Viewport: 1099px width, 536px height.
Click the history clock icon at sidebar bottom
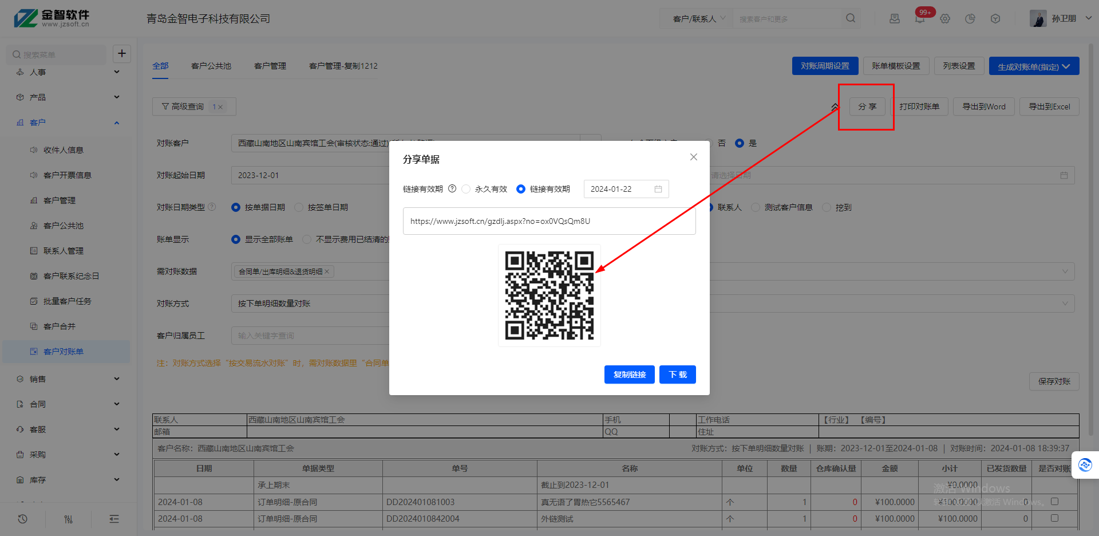(x=23, y=519)
